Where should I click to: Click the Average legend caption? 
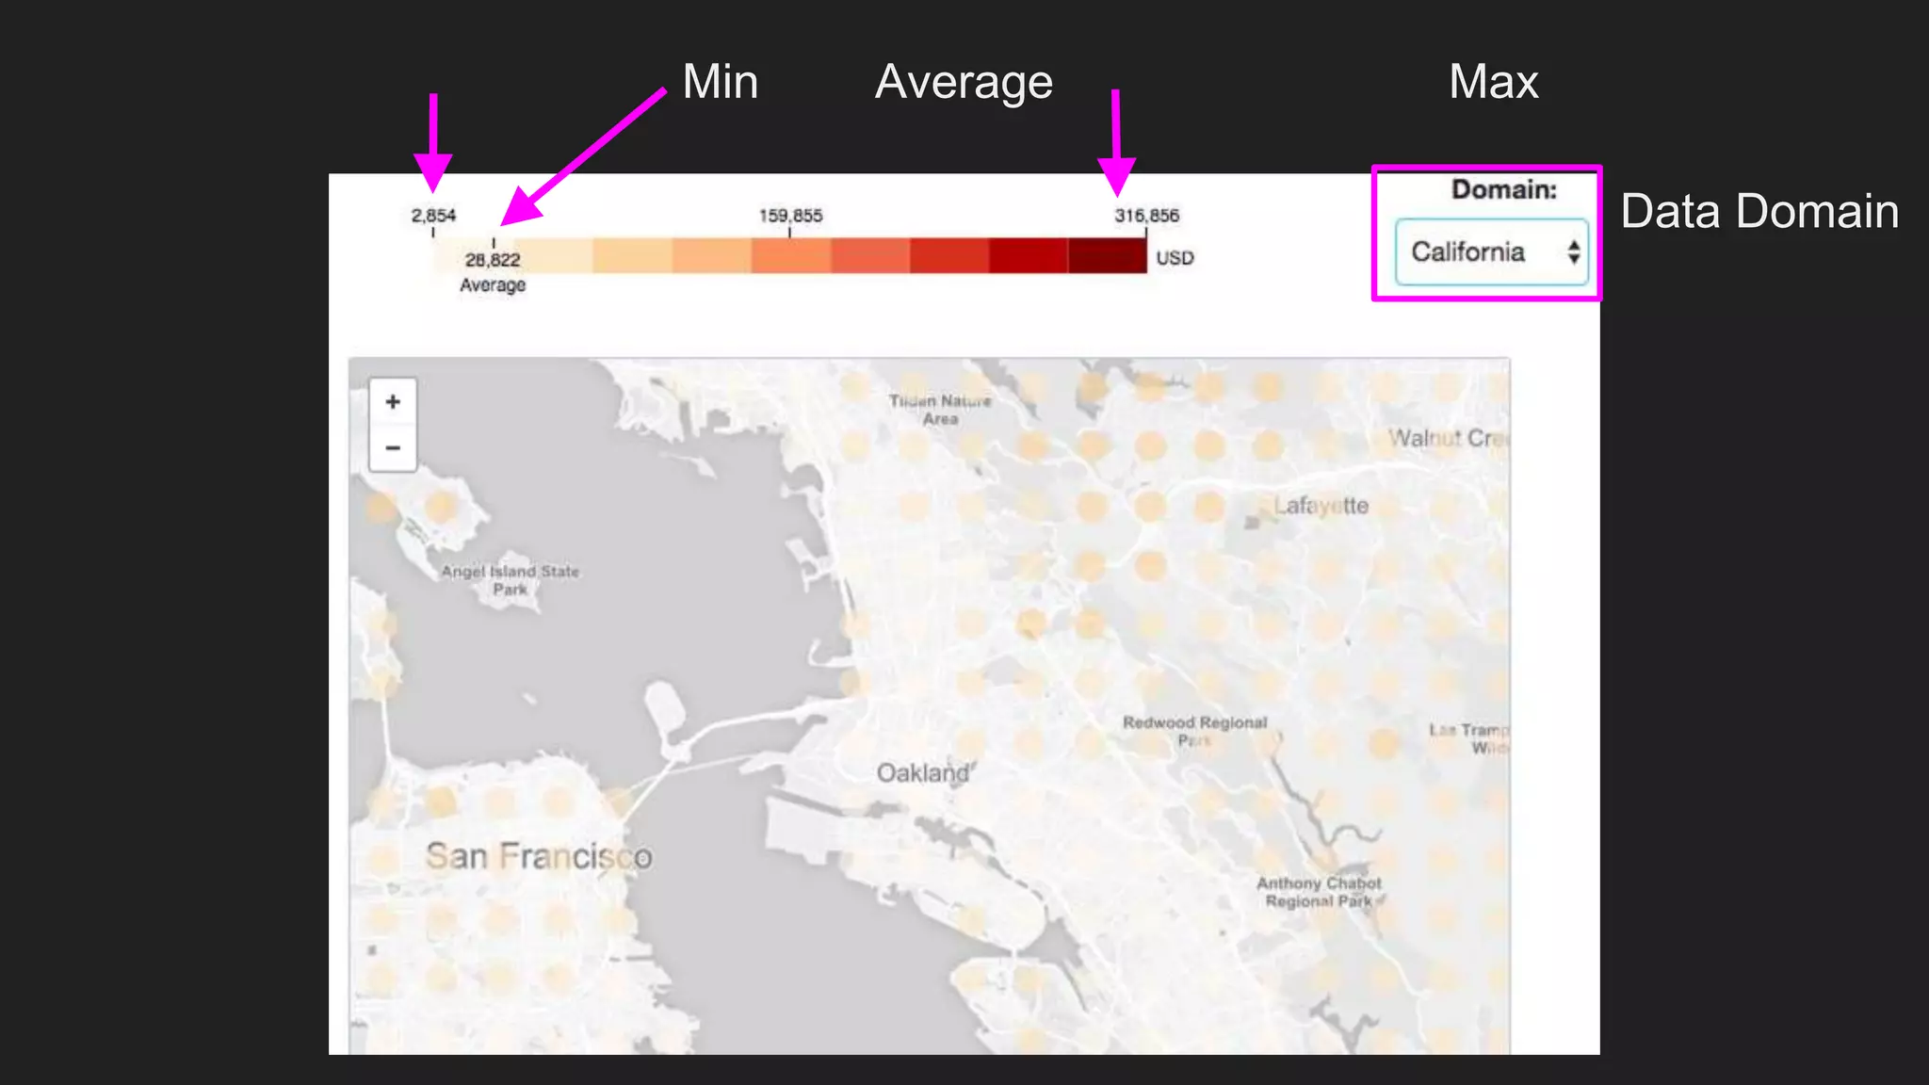(493, 284)
